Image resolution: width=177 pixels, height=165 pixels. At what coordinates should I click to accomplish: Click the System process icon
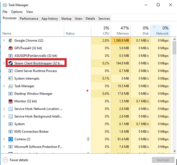11,124
